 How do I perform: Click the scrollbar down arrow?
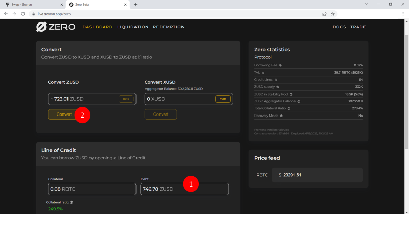coord(406,212)
